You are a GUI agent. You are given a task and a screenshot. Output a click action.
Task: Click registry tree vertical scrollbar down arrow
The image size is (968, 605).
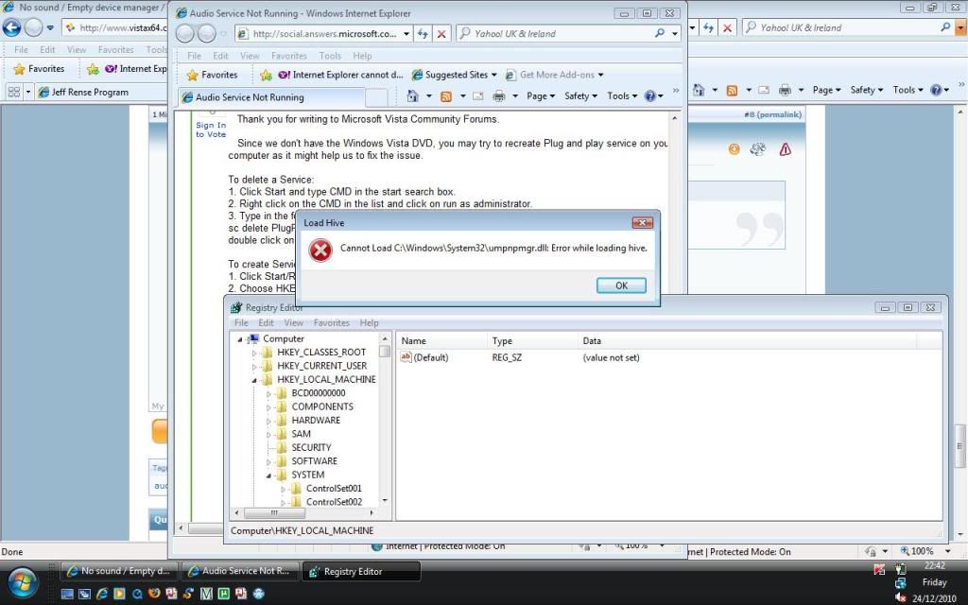tap(386, 501)
